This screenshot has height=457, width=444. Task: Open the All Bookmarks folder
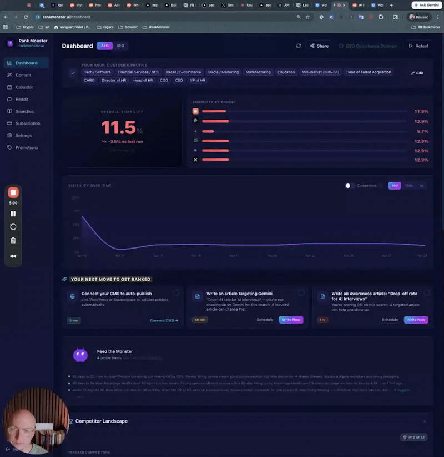click(425, 27)
